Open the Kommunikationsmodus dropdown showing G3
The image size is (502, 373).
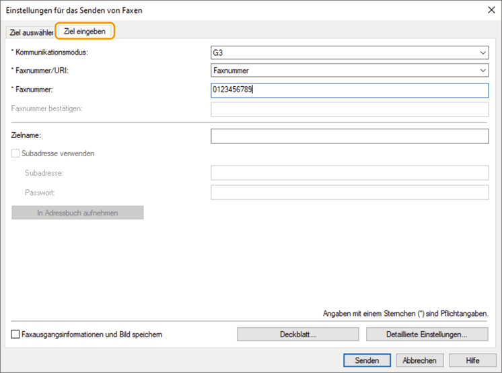point(349,53)
